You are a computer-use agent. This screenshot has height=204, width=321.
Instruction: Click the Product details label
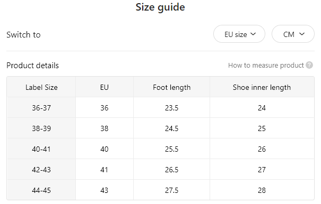pos(32,66)
